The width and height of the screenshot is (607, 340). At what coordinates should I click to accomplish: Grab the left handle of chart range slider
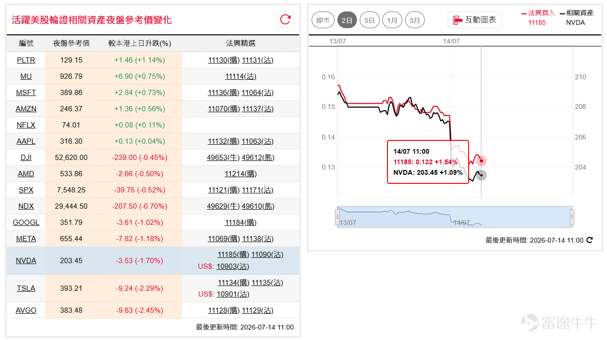coord(337,217)
